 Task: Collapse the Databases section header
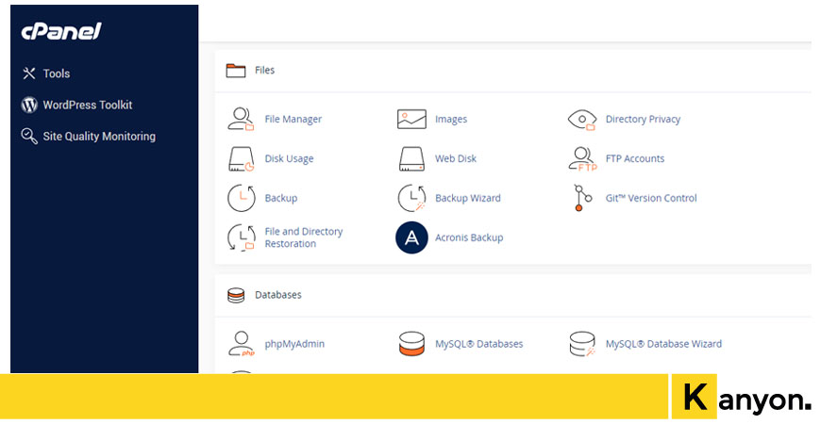tap(513, 296)
